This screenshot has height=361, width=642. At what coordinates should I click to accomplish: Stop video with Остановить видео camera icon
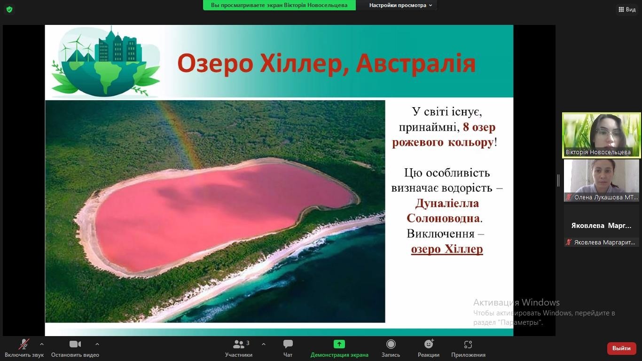pos(75,348)
